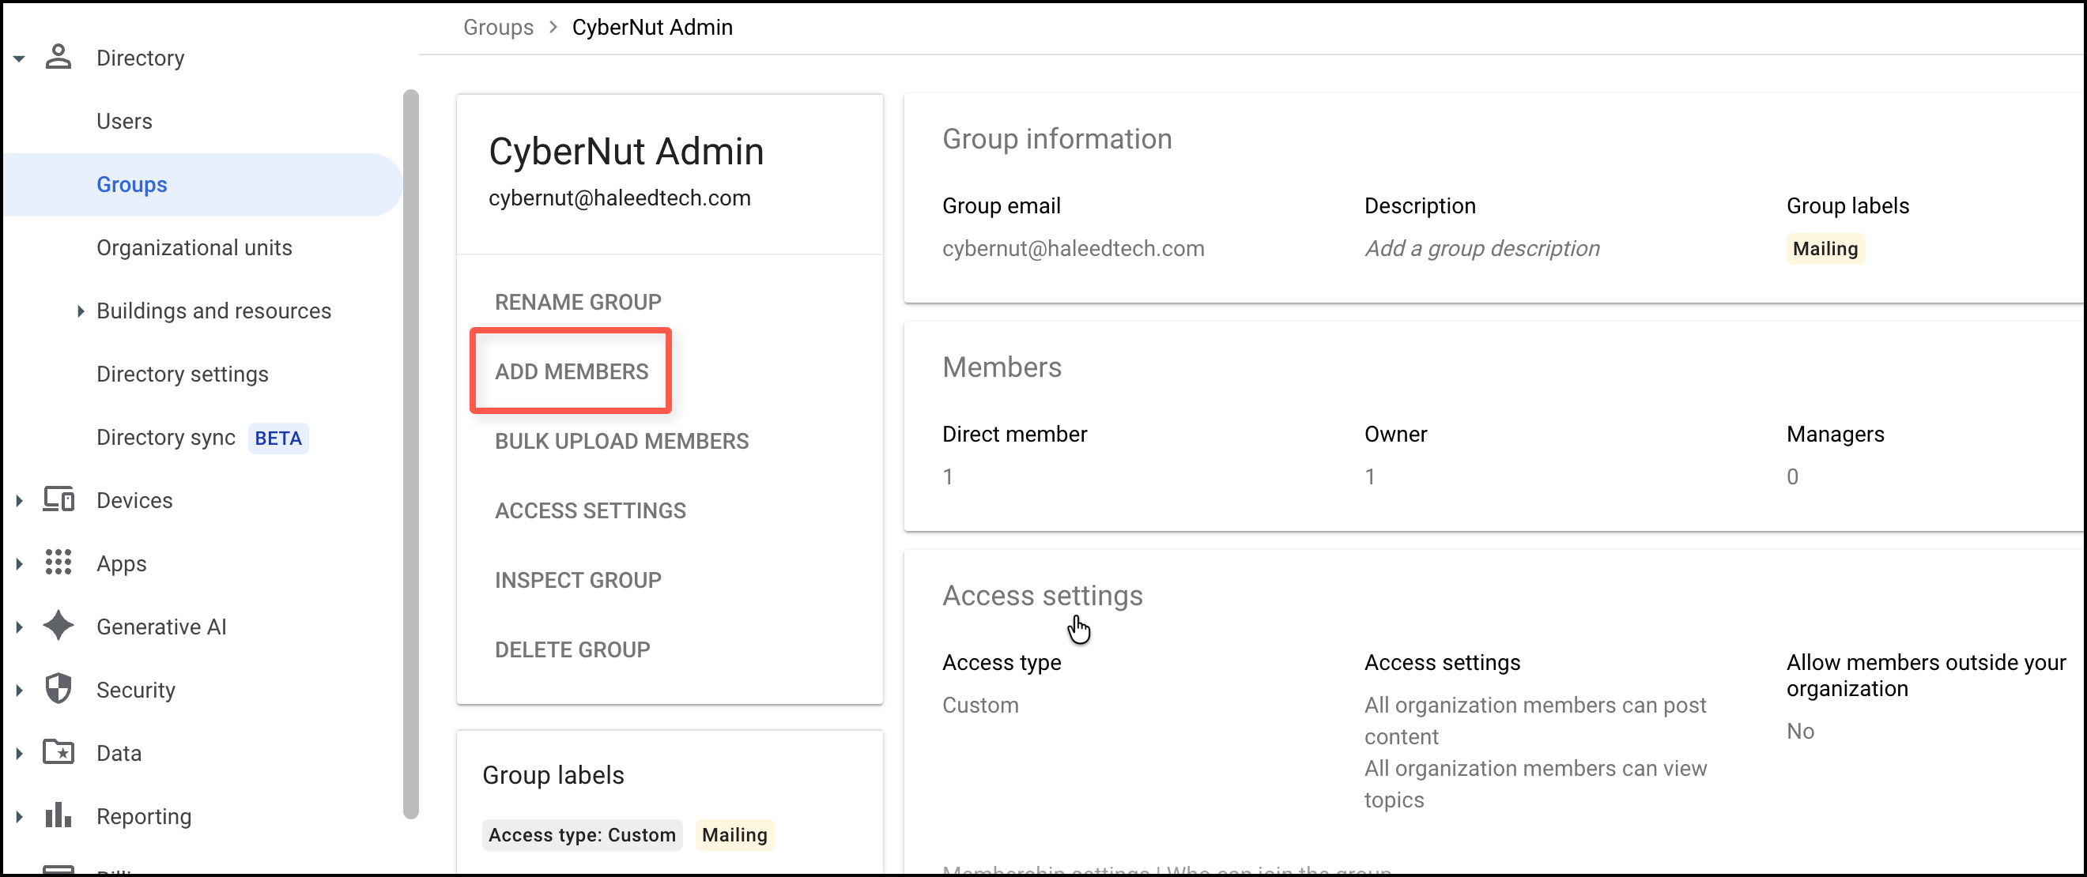2087x877 pixels.
Task: Click the sidebar vertical scrollbar
Action: (x=411, y=454)
